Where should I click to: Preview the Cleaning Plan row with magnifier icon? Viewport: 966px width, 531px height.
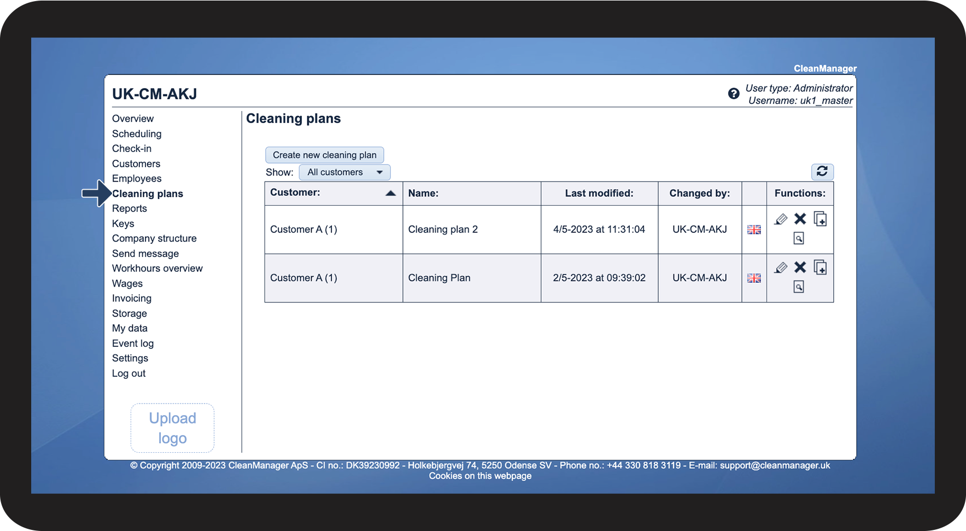pos(799,287)
